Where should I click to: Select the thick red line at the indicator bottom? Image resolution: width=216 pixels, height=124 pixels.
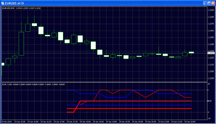click(x=129, y=108)
